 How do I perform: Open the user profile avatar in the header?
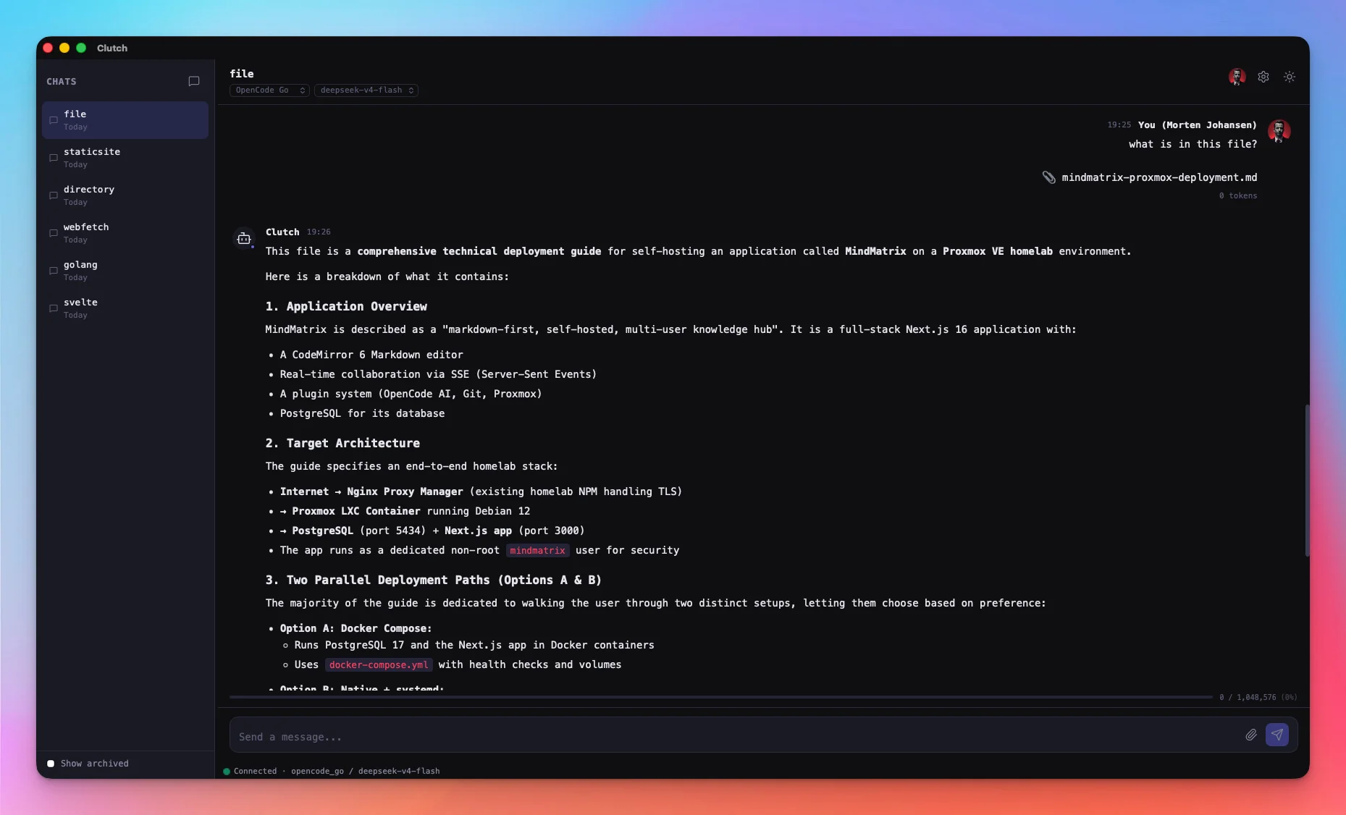pyautogui.click(x=1237, y=77)
